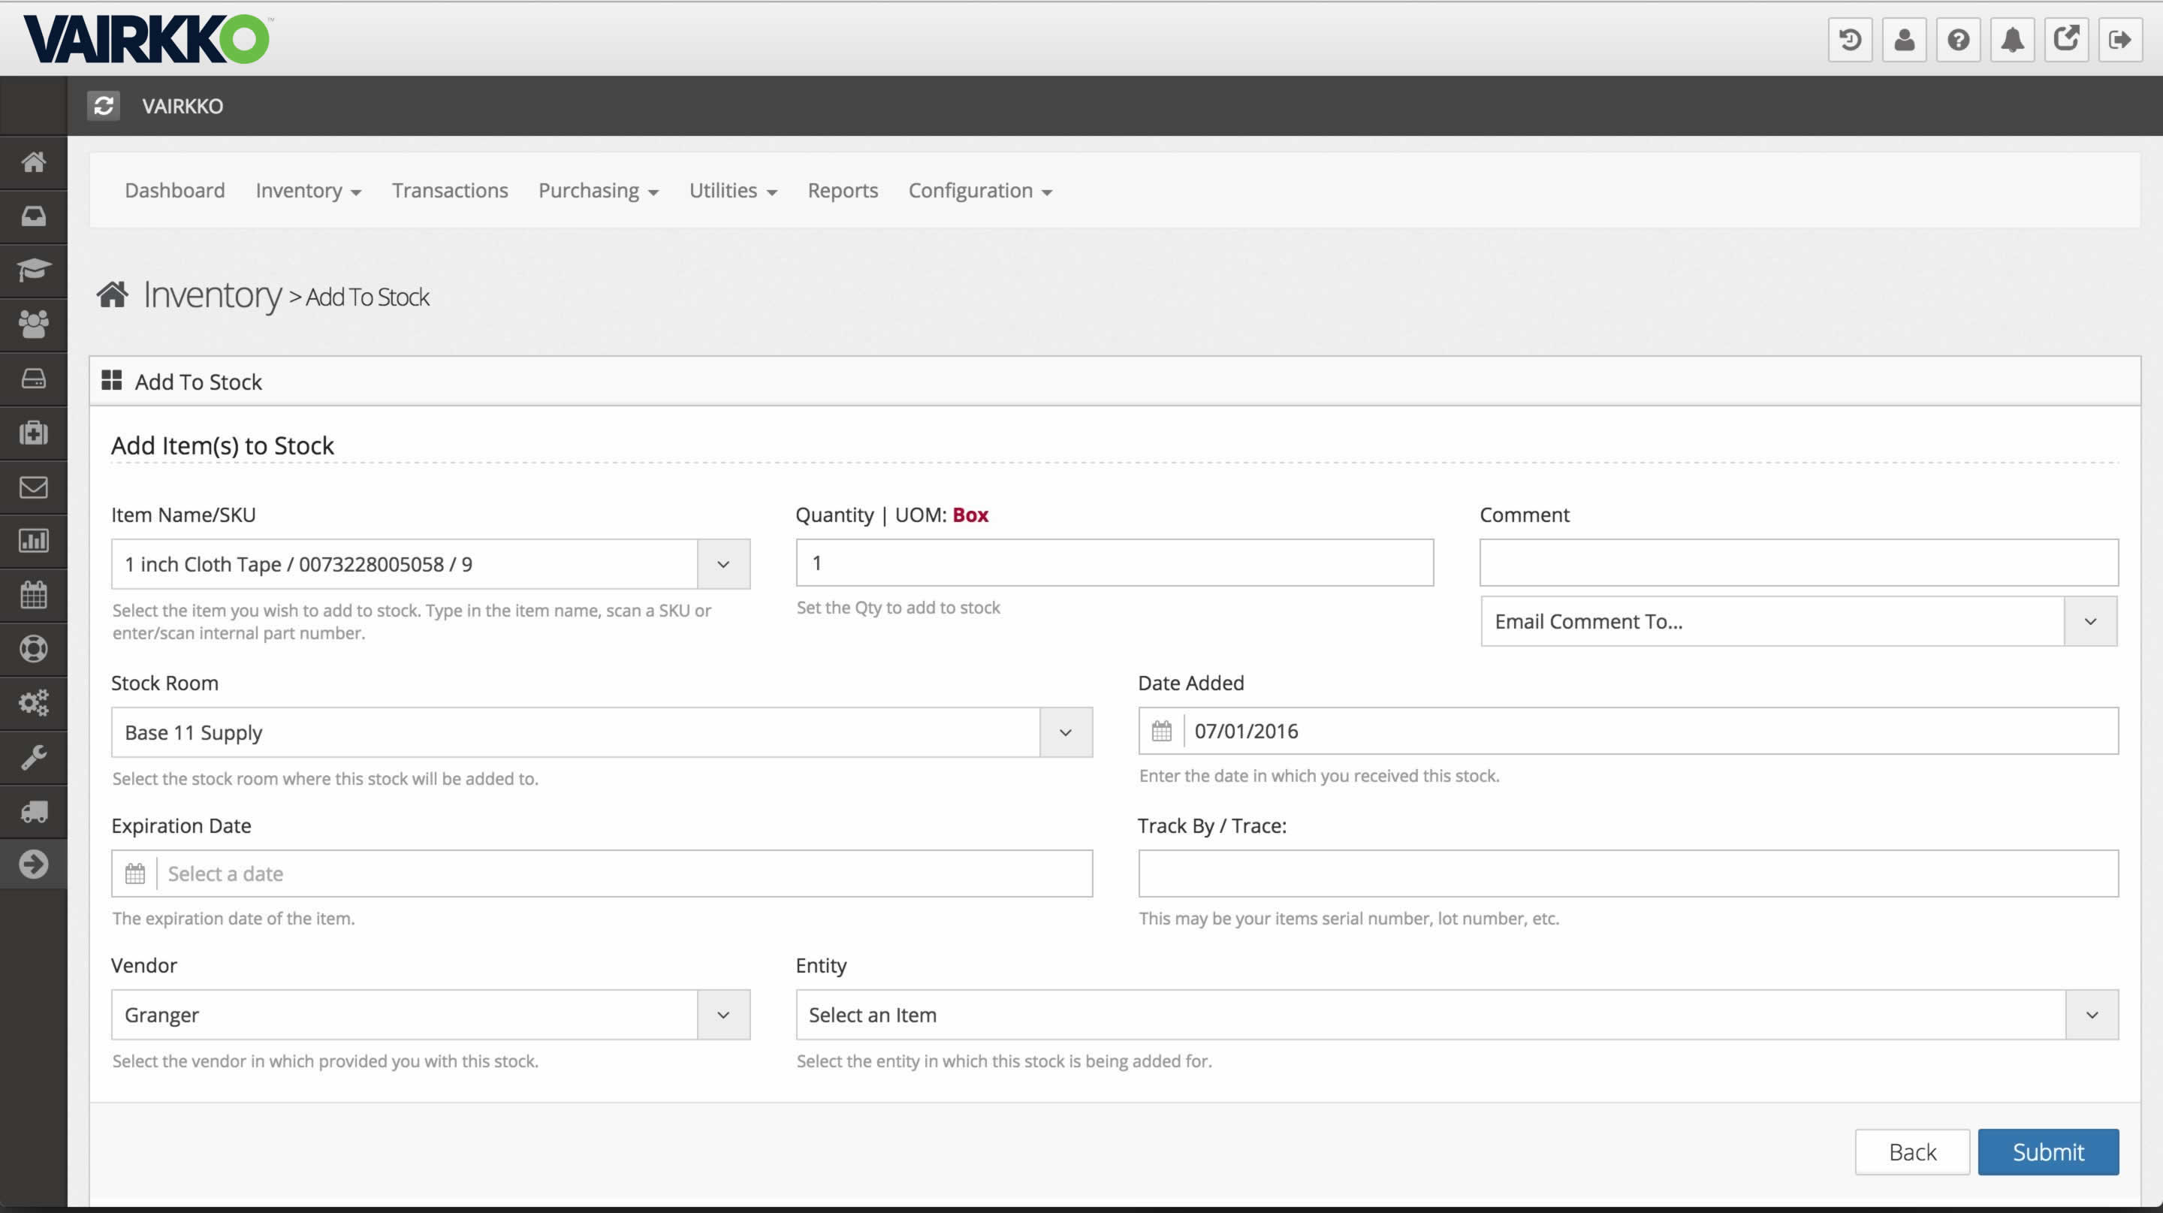The height and width of the screenshot is (1213, 2163).
Task: Open the Email Comment To dropdown
Action: click(x=1799, y=621)
